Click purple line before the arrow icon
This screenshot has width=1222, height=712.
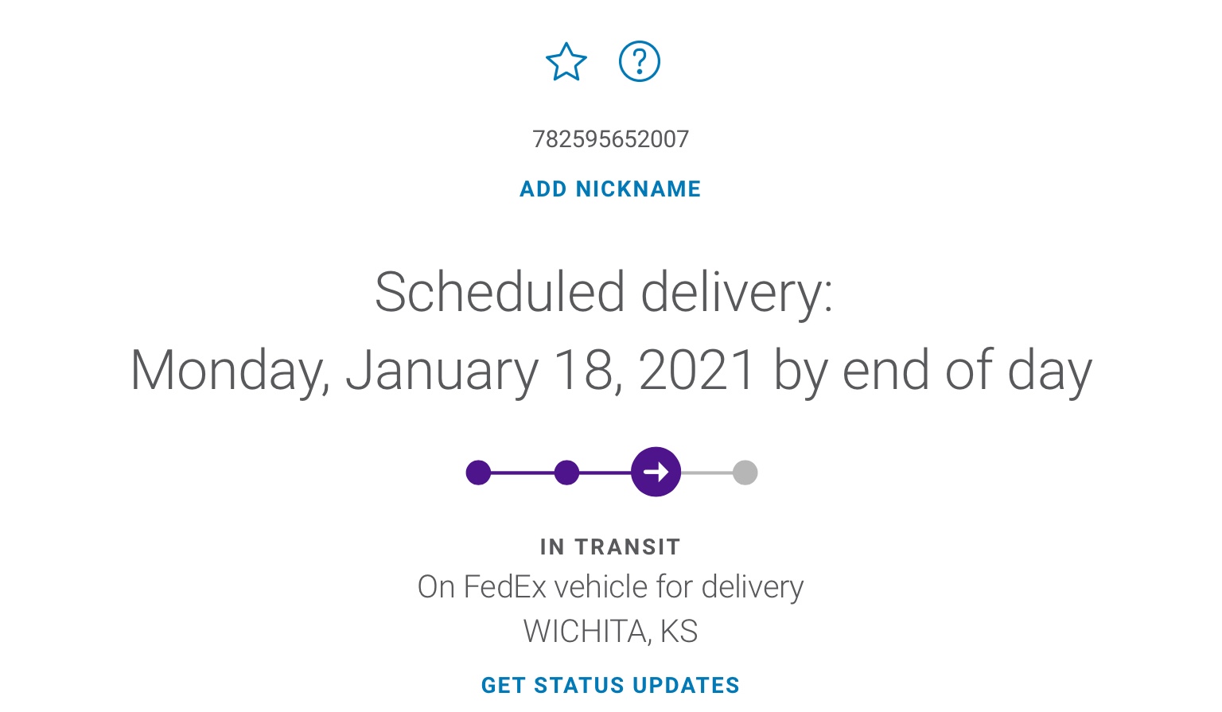click(605, 473)
